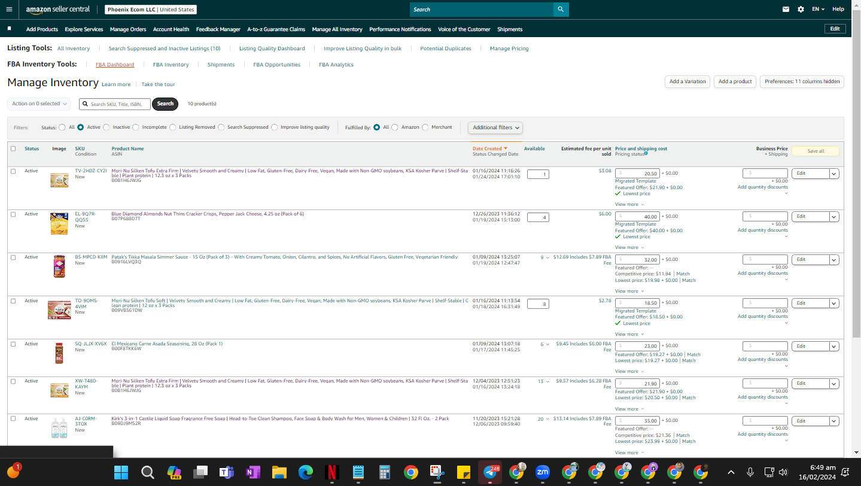The image size is (861, 486).
Task: Open Preferences: 11 columns hidden
Action: pyautogui.click(x=802, y=81)
